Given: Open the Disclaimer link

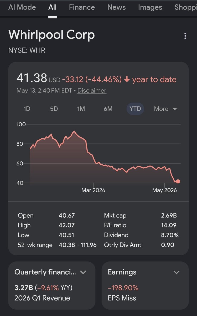Looking at the screenshot, I should click(x=92, y=90).
